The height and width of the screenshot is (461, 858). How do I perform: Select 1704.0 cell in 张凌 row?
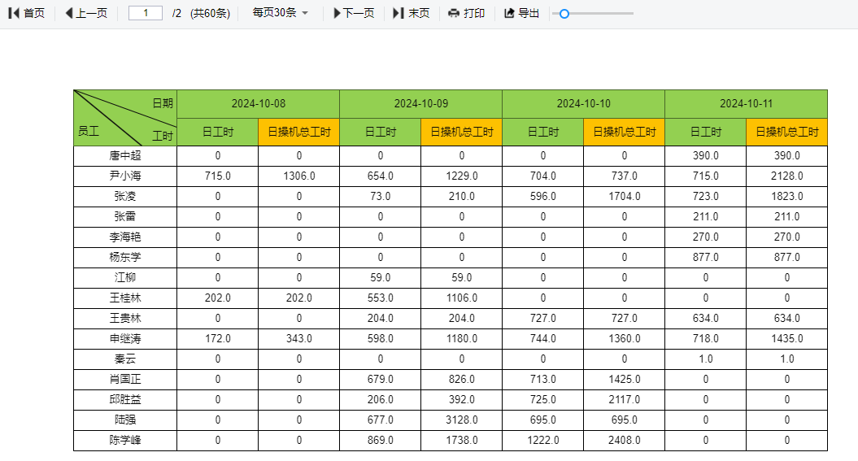point(625,196)
